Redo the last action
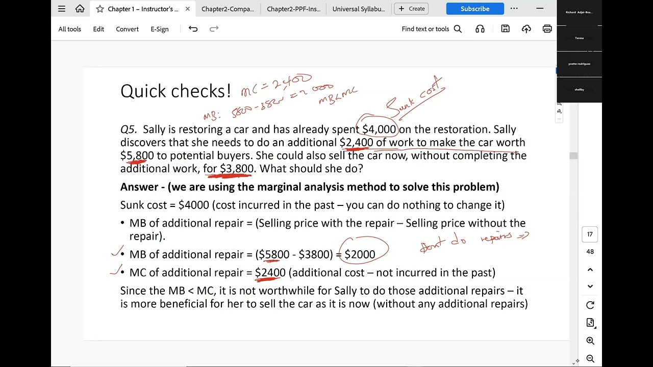The width and height of the screenshot is (653, 367). tap(214, 29)
